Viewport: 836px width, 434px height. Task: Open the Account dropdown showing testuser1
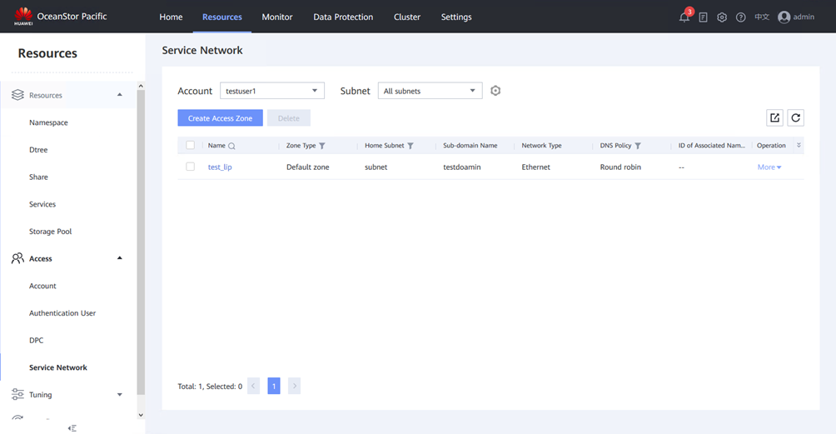tap(272, 91)
